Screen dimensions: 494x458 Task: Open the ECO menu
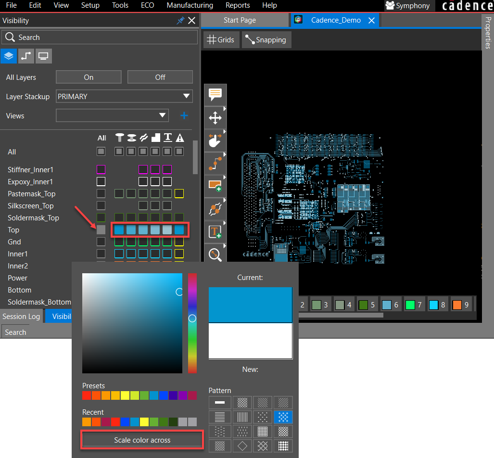click(x=148, y=5)
